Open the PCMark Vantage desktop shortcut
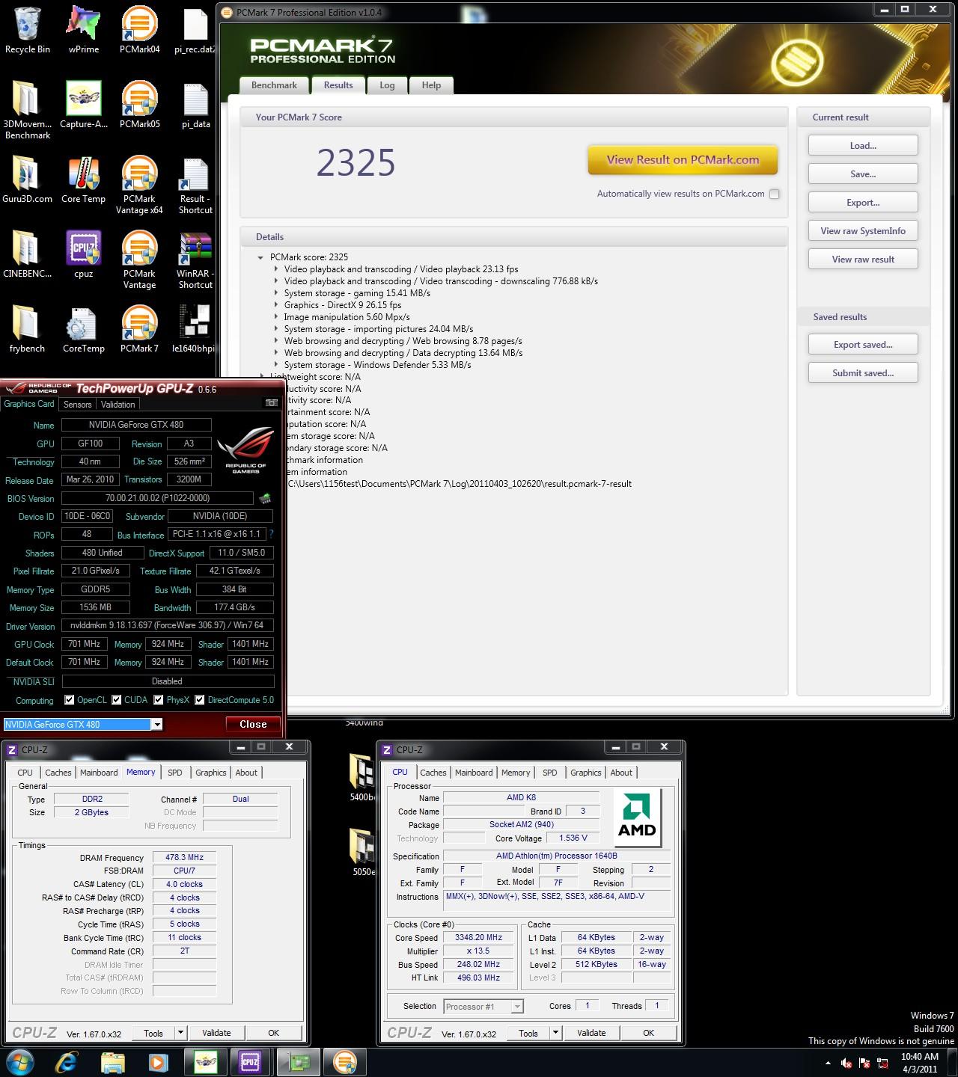 (x=139, y=260)
